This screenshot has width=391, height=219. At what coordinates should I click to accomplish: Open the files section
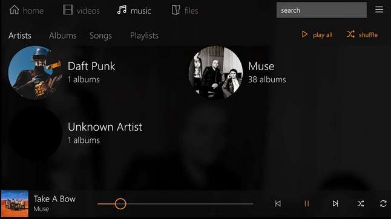point(185,10)
